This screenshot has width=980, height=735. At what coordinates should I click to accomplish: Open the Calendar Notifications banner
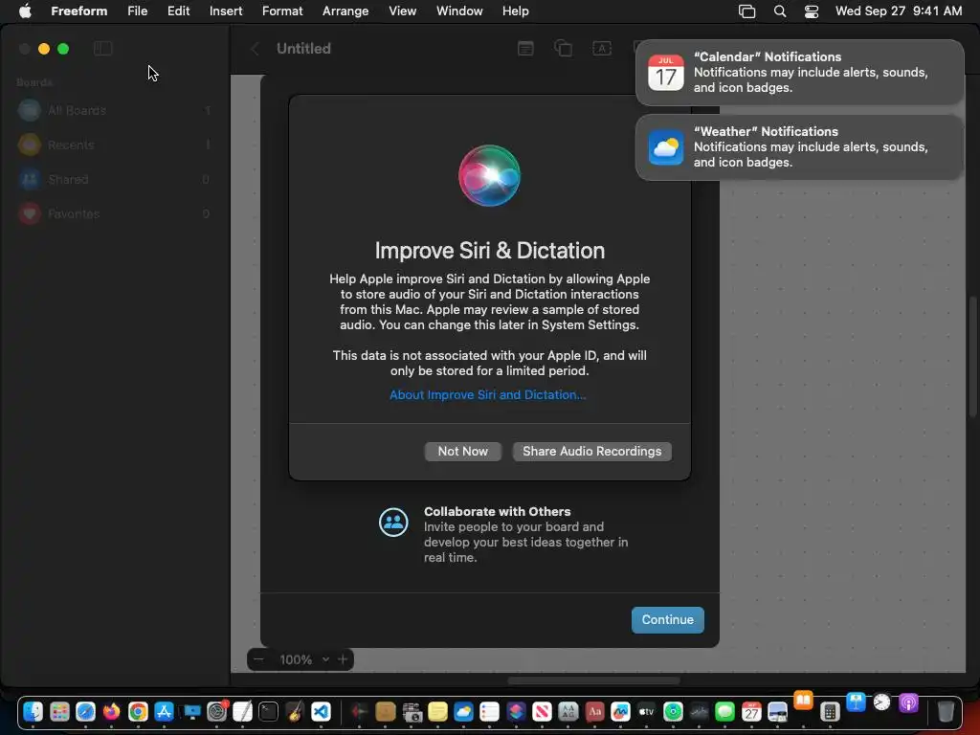[799, 73]
